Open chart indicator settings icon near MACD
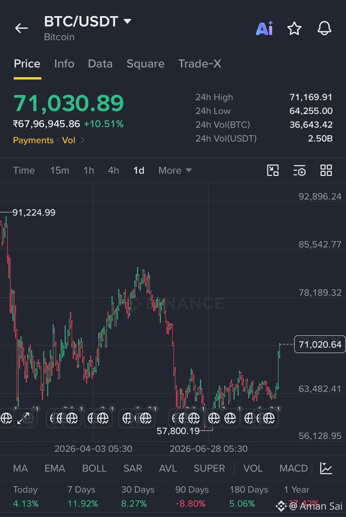 (x=326, y=468)
